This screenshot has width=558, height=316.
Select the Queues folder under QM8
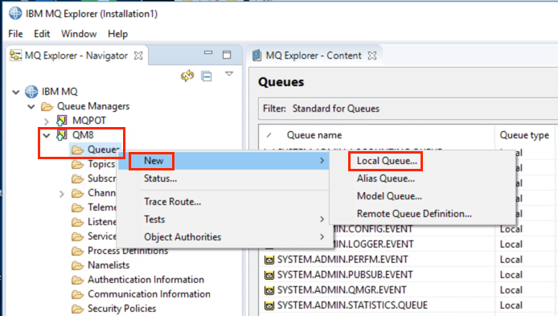tap(96, 150)
